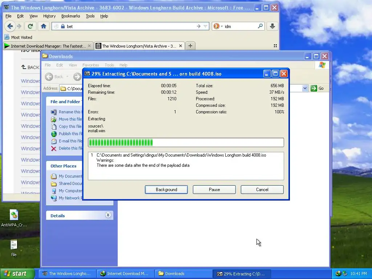The image size is (372, 279).
Task: Click the Firefox downloads arrow icon
Action: point(272,26)
